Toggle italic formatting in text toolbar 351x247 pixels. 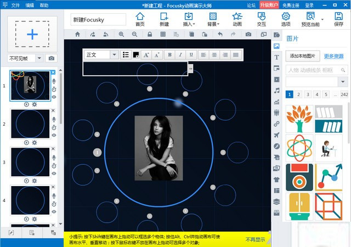point(180,55)
